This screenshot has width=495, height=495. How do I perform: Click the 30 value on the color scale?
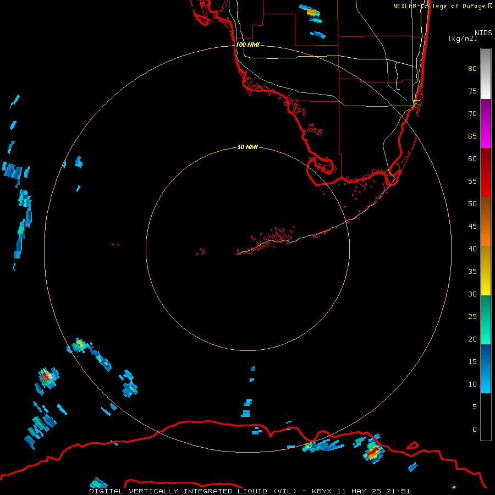(x=472, y=294)
